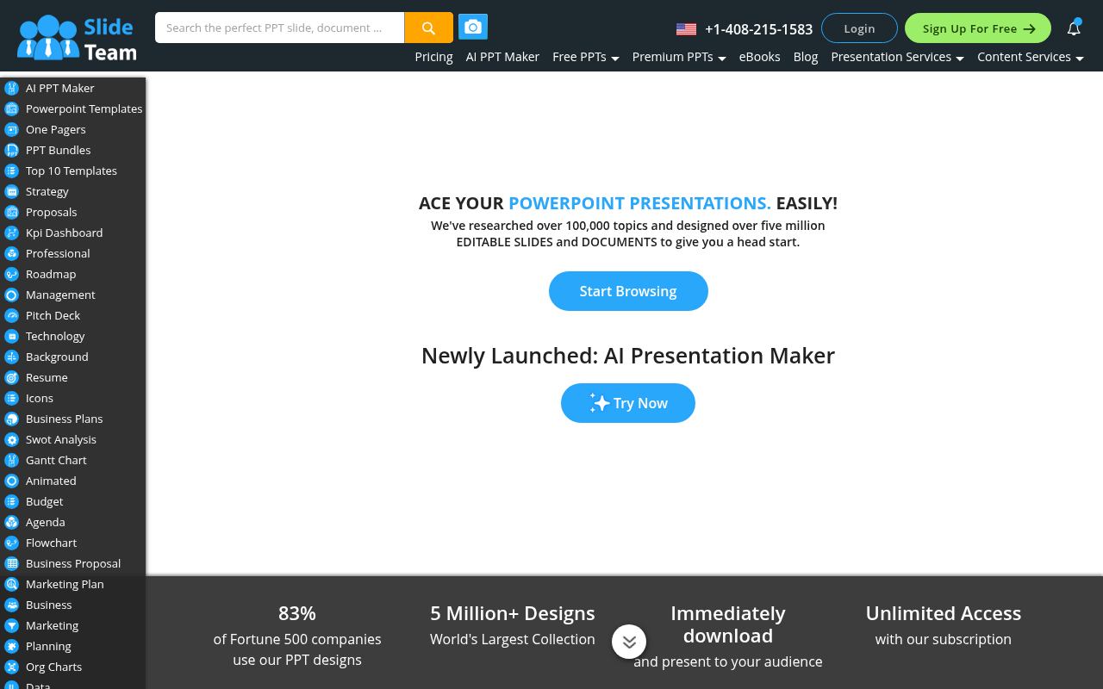Expand the double-chevron scroll-down circle

pos(628,641)
